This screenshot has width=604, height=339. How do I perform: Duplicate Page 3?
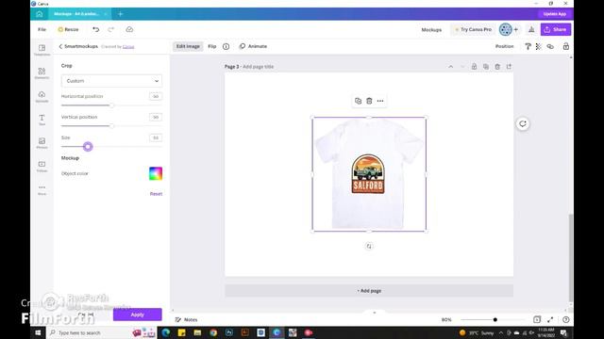tap(486, 67)
